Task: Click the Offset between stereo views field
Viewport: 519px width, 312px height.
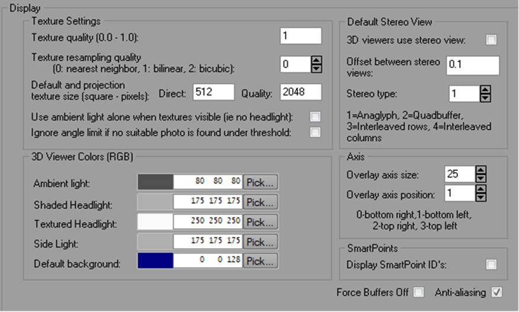Action: tap(473, 65)
